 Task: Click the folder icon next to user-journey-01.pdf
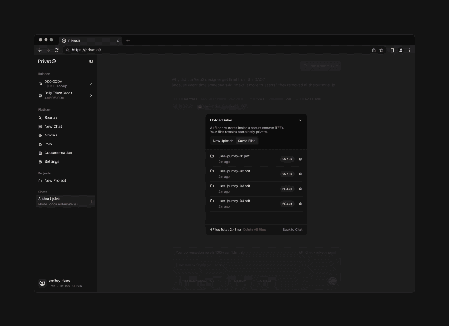(x=212, y=157)
